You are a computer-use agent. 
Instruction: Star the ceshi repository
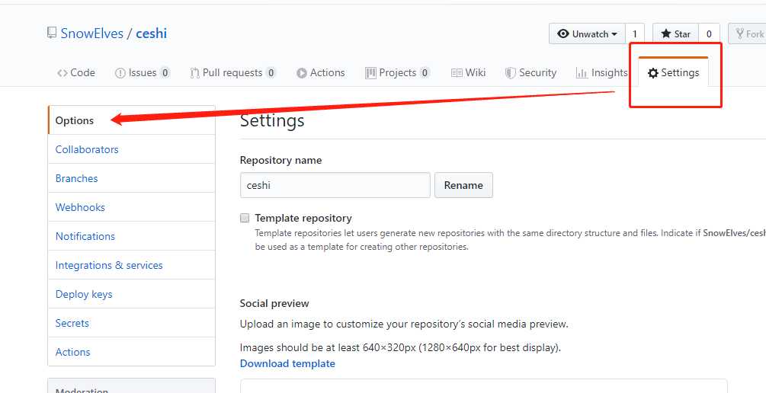(x=675, y=34)
